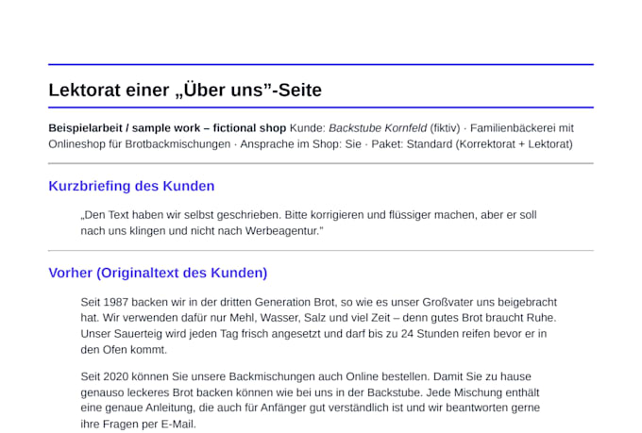Click the line starting "Seit 1987 backen wir"
The image size is (642, 433).
pos(318,302)
